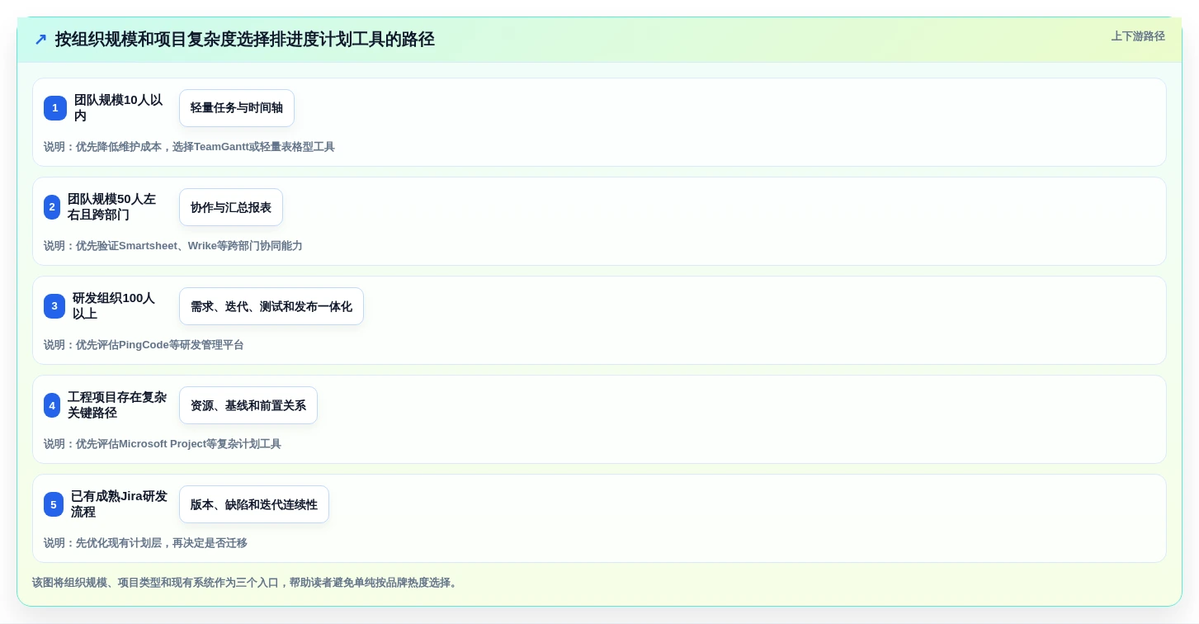1199x624 pixels.
Task: Click the 需求、迭代、测试和发布一体化 chip
Action: (271, 306)
